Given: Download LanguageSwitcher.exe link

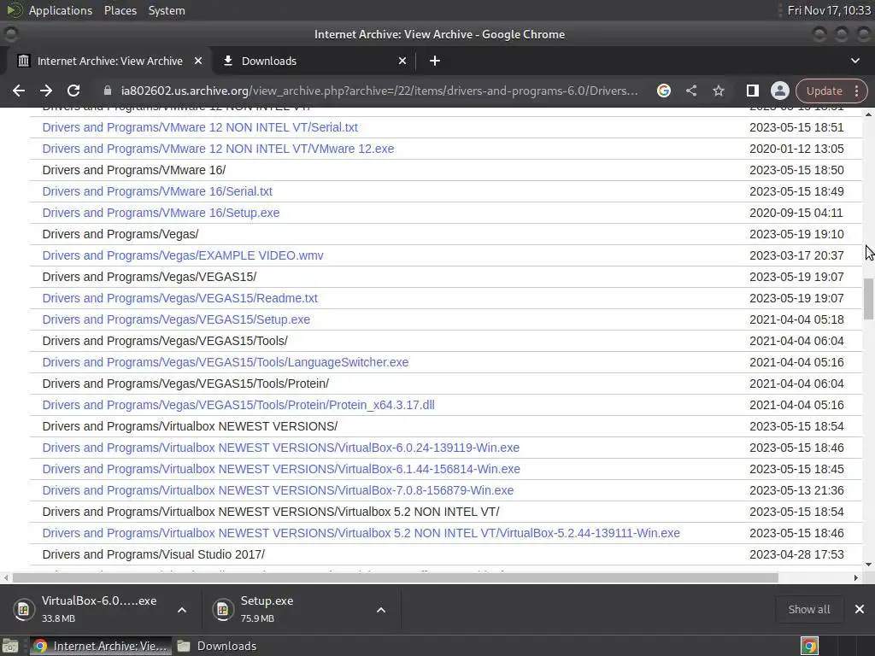Looking at the screenshot, I should (x=226, y=362).
